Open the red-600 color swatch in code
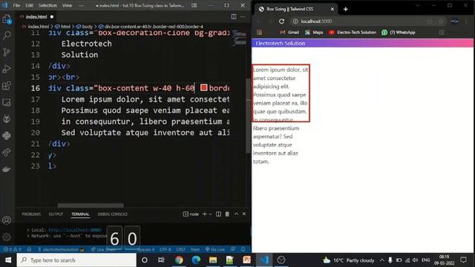This screenshot has width=475, height=267. (203, 88)
